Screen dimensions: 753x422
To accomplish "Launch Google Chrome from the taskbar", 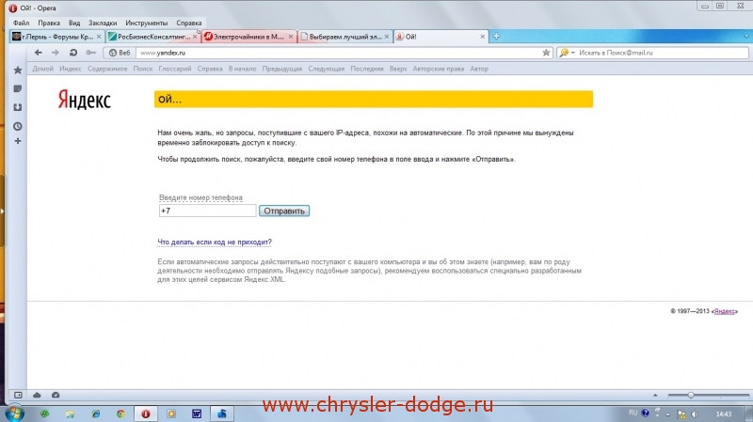I will [x=120, y=414].
